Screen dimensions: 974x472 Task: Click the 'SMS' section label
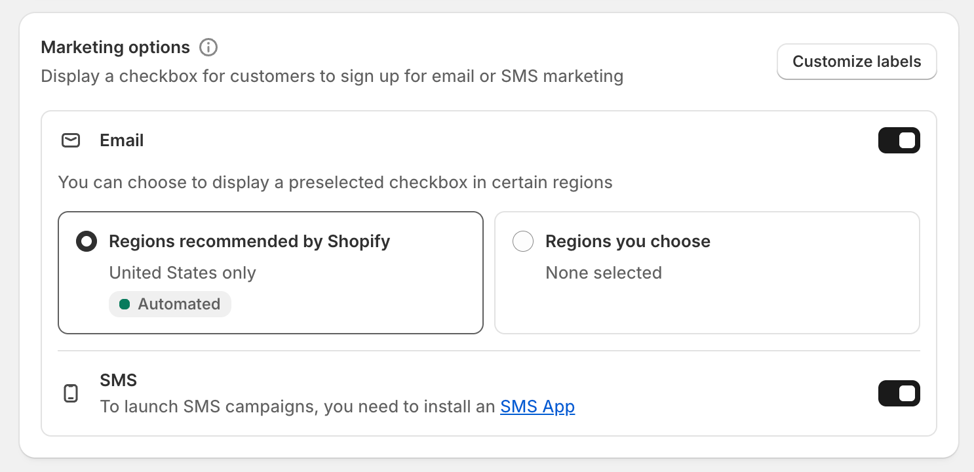(119, 380)
